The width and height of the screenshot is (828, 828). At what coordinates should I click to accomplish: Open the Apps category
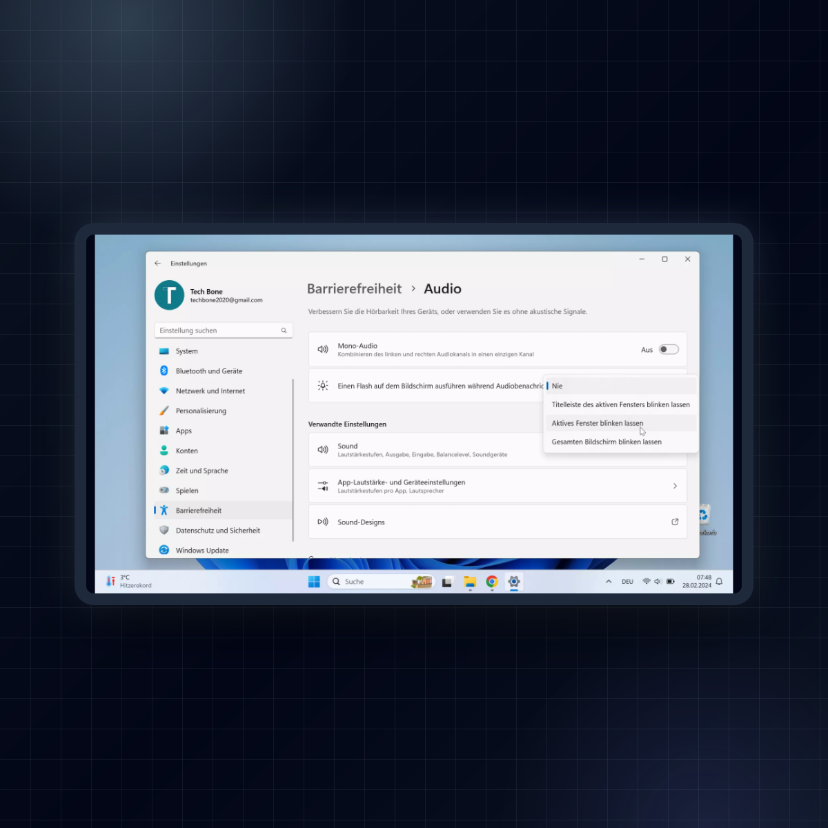(223, 431)
